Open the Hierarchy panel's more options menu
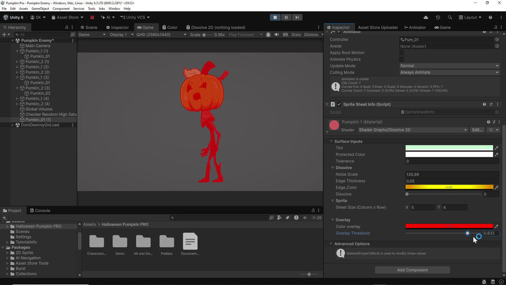Image resolution: width=506 pixels, height=285 pixels. click(x=73, y=27)
